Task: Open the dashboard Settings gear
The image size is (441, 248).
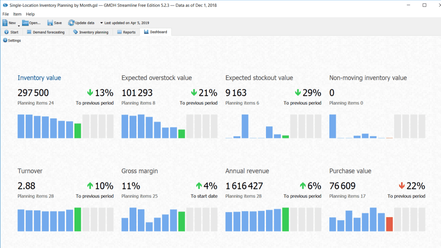Action: [5, 40]
